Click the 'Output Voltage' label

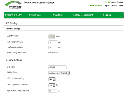(12, 36)
